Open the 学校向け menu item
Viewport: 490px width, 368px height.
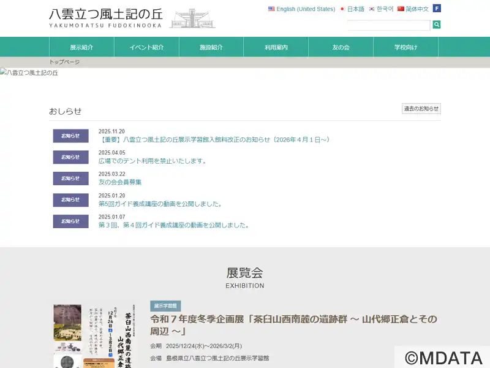(405, 47)
